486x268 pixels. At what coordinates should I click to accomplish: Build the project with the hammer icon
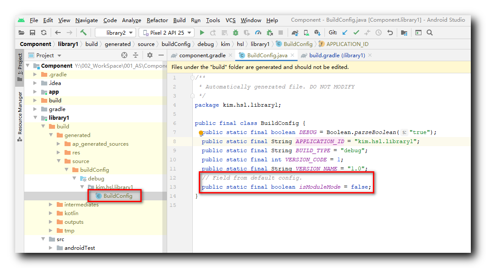(83, 32)
